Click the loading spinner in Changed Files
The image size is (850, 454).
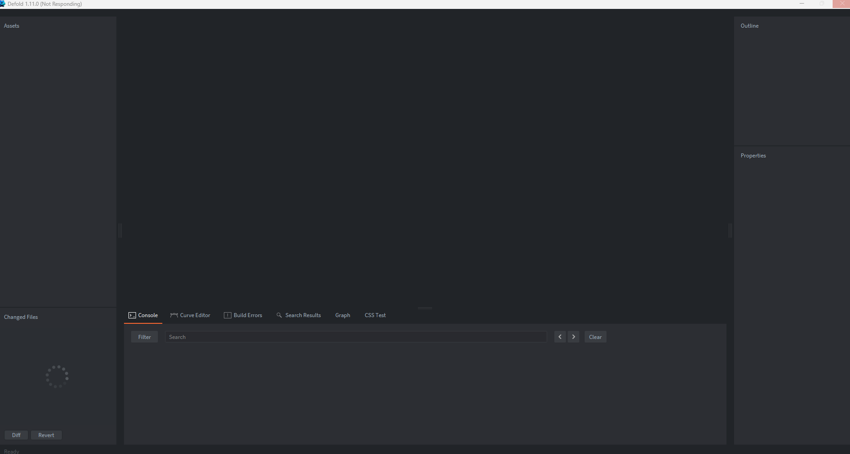57,376
